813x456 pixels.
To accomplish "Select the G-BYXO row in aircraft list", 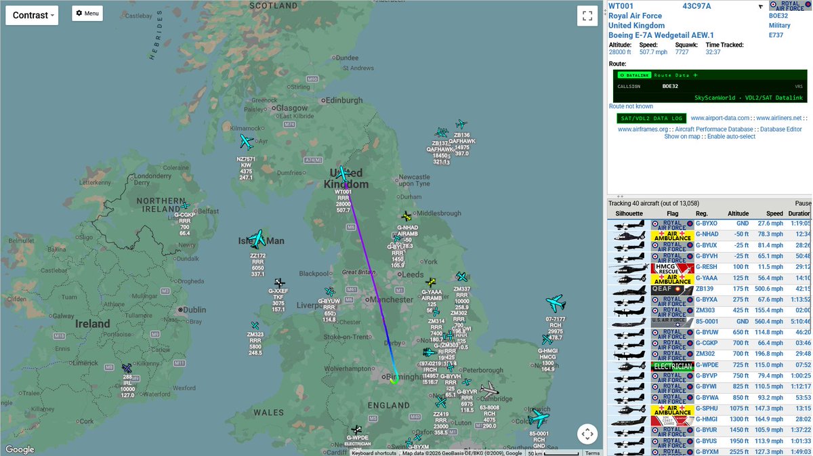I will pyautogui.click(x=710, y=223).
